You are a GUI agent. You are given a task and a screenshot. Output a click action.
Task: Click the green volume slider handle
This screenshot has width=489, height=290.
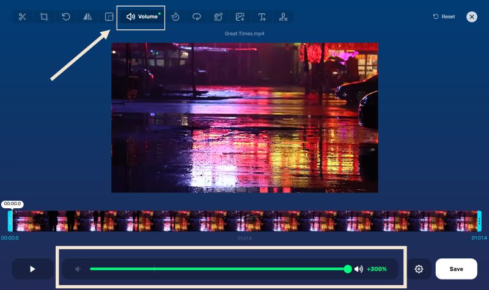348,269
